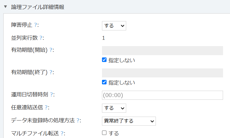This screenshot has width=230, height=138.
Task: Click the 並列実行数 value 1
Action: (103, 38)
